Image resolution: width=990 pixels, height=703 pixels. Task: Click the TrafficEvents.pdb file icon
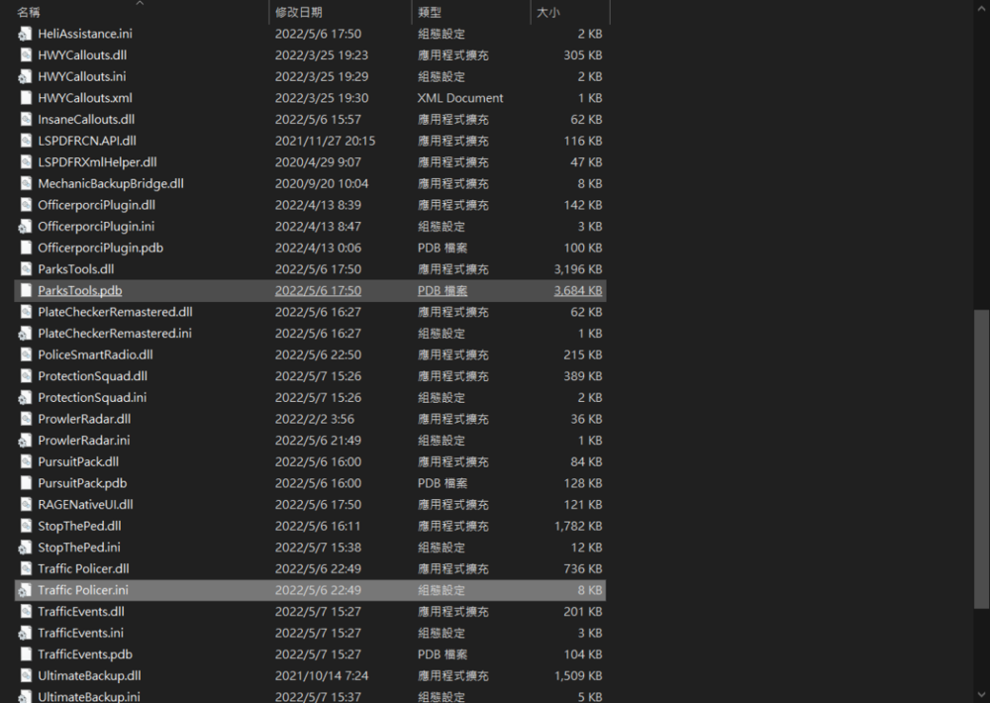[24, 653]
